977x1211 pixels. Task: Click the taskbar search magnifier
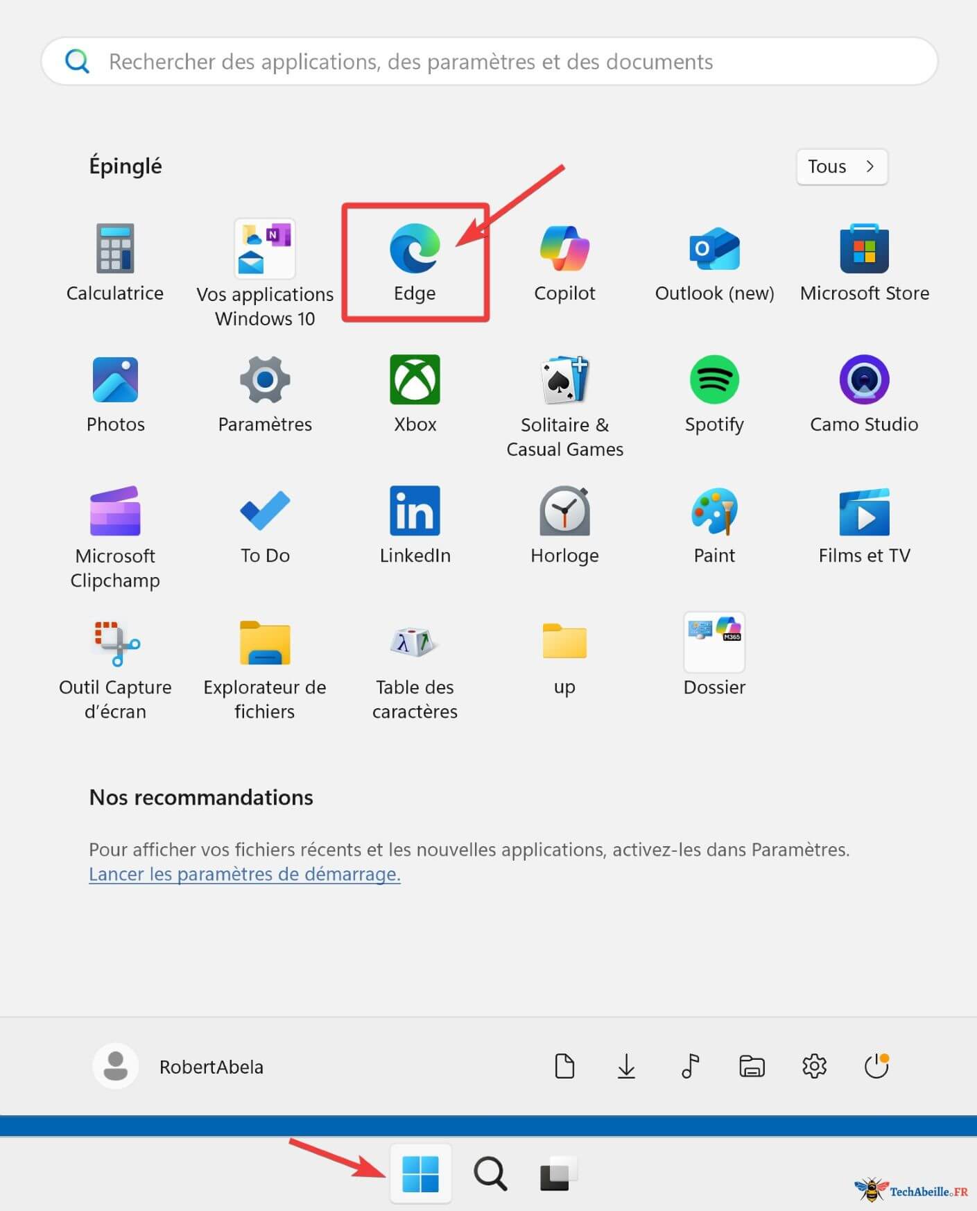(490, 1174)
